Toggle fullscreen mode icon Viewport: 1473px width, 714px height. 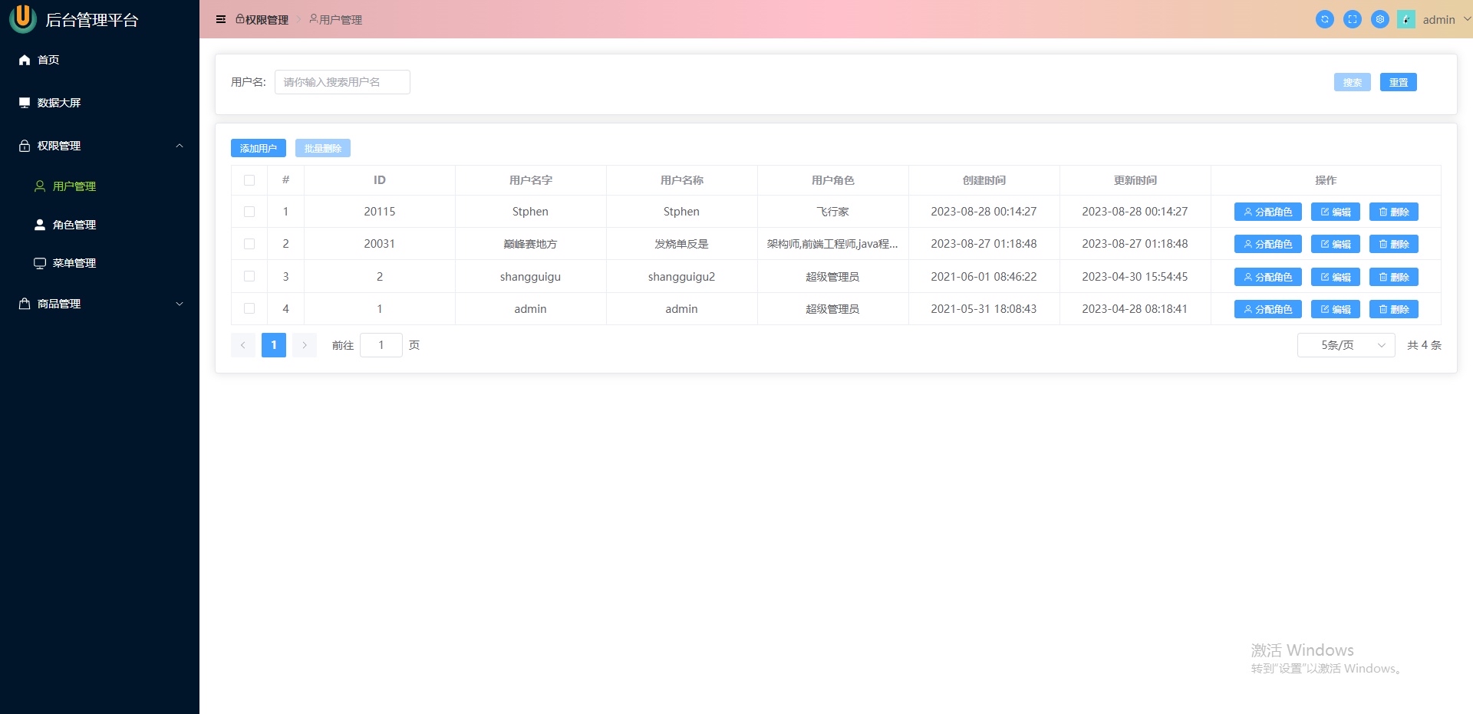1353,19
